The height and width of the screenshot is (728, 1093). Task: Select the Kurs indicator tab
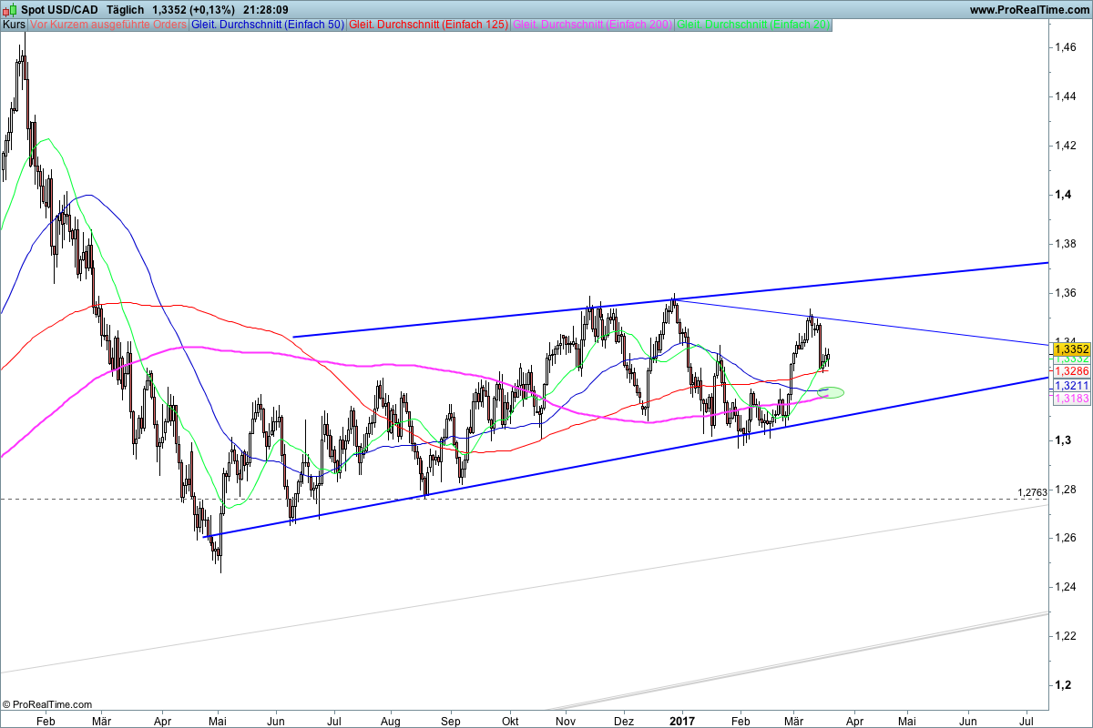tap(14, 25)
